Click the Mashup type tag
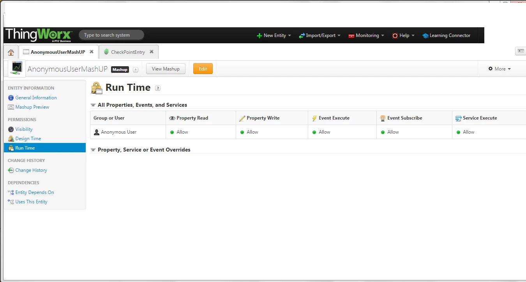The image size is (526, 282). point(120,70)
